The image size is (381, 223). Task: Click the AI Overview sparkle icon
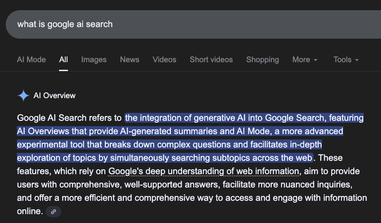[x=23, y=96]
